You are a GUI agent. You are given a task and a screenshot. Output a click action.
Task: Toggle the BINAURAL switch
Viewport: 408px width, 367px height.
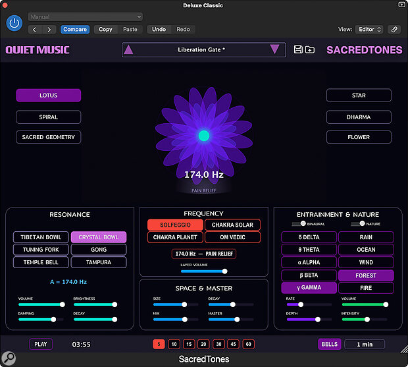pyautogui.click(x=299, y=224)
